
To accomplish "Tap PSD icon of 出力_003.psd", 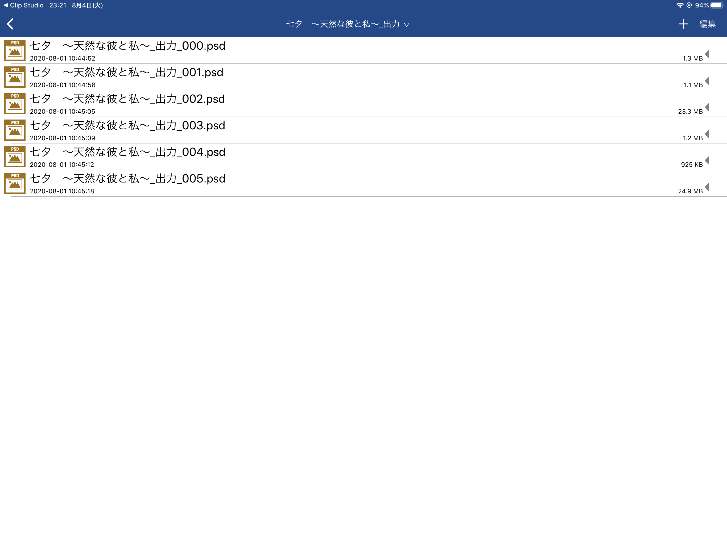I will [15, 130].
